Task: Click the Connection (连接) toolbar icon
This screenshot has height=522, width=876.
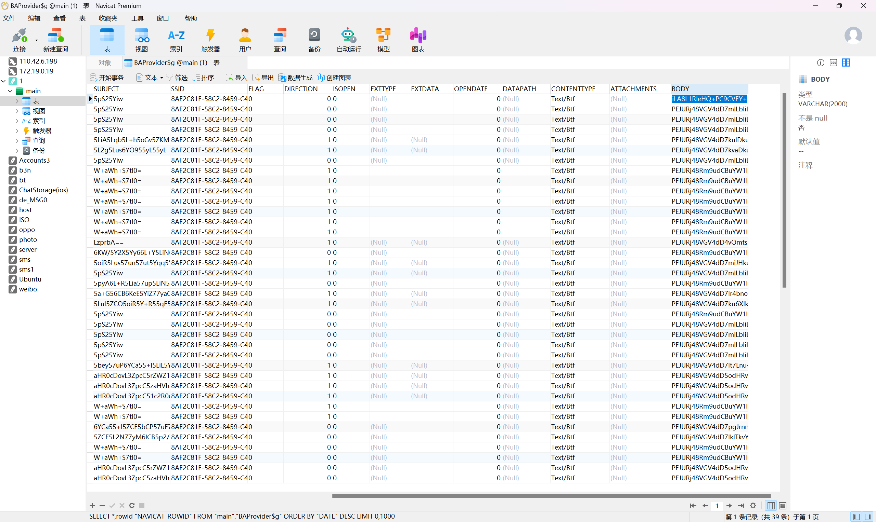Action: coord(20,40)
